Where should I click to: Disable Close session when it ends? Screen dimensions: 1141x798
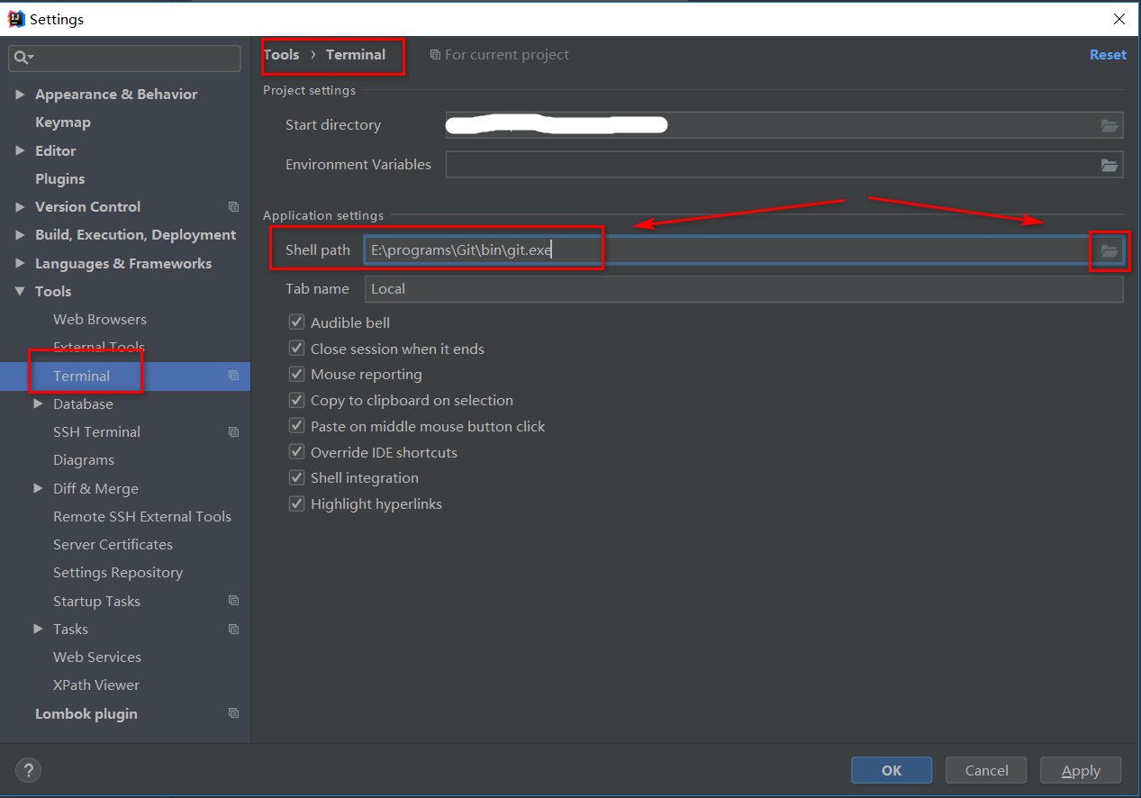click(x=296, y=349)
